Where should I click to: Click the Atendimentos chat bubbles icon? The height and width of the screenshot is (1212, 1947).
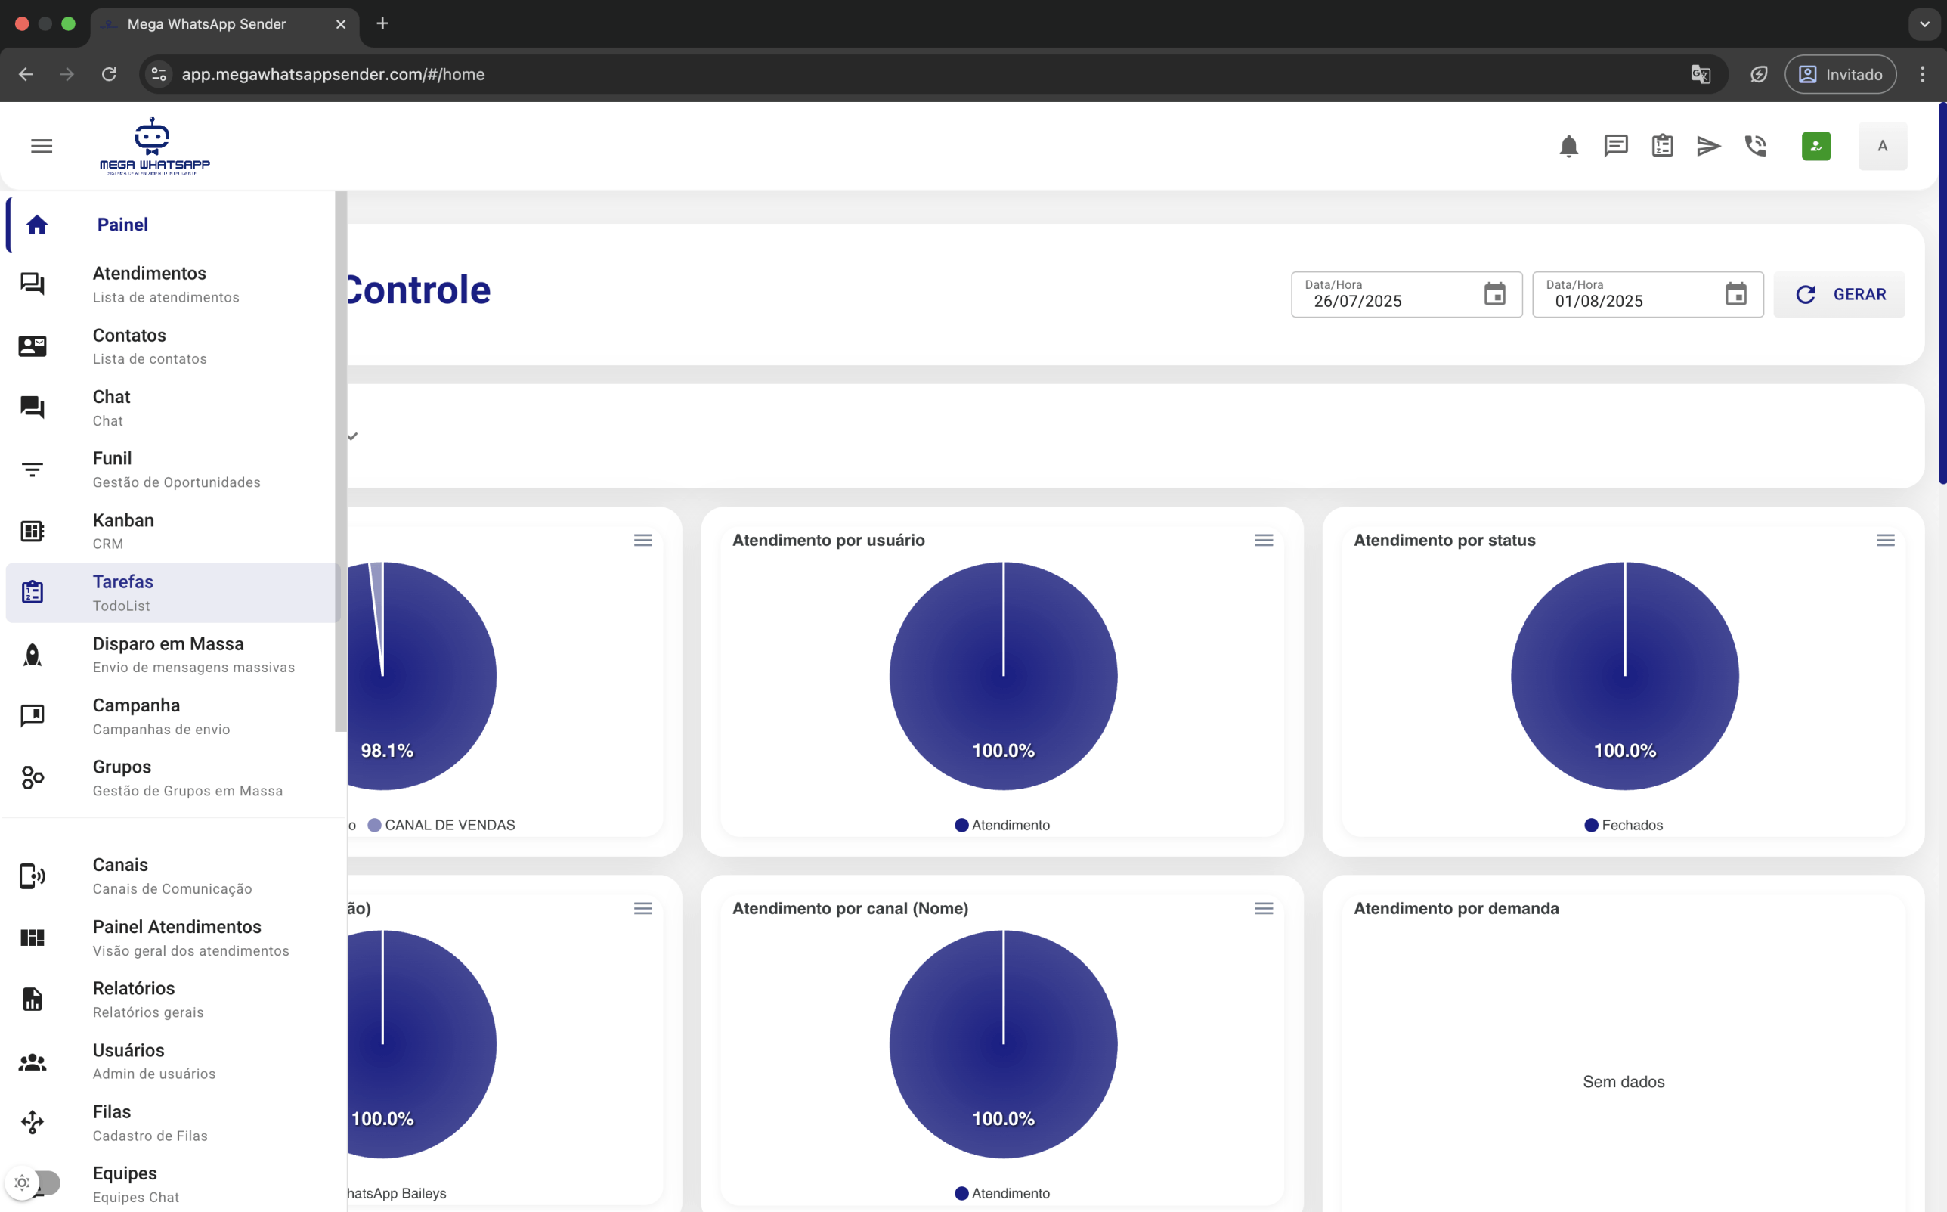coord(32,284)
